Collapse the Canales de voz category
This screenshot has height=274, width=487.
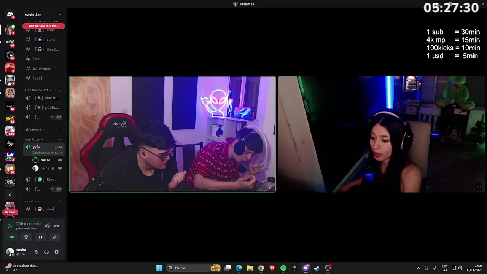(x=38, y=90)
